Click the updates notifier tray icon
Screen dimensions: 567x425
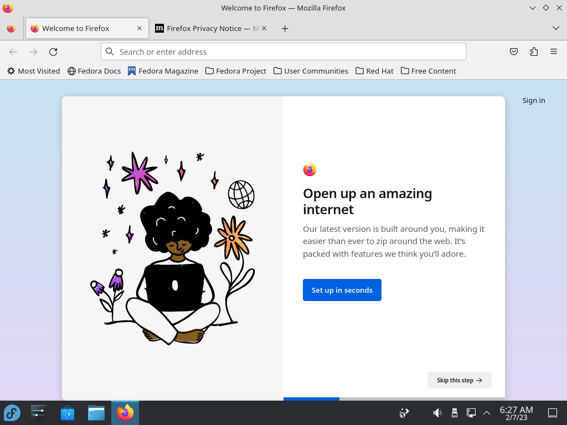tap(404, 413)
